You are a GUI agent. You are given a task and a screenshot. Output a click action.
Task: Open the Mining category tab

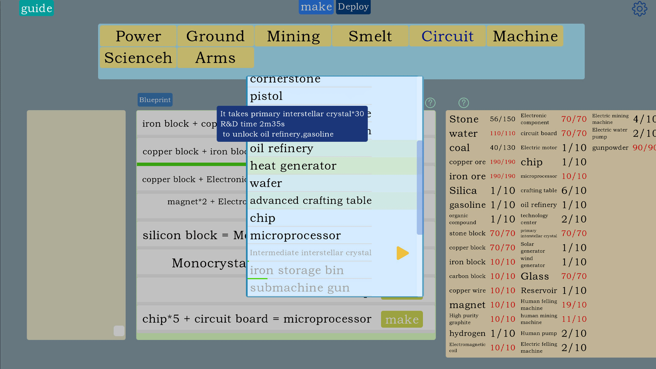293,36
